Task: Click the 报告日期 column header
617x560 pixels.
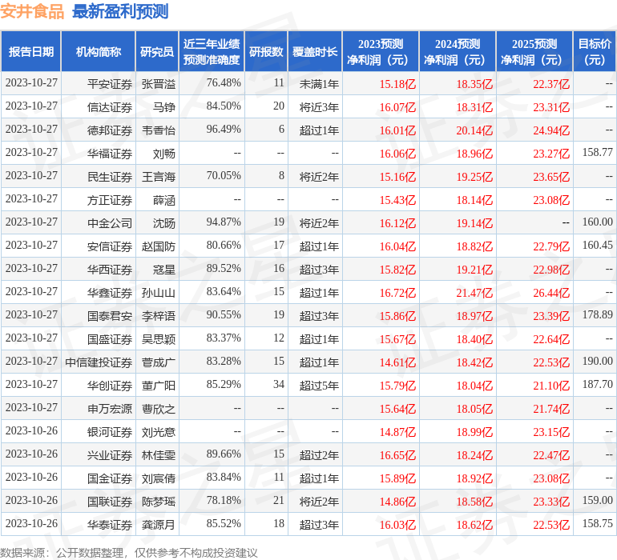Action: [x=30, y=51]
